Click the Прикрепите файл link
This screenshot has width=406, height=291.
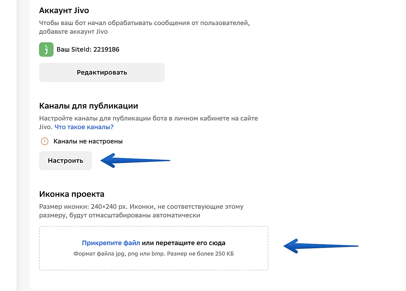click(111, 243)
